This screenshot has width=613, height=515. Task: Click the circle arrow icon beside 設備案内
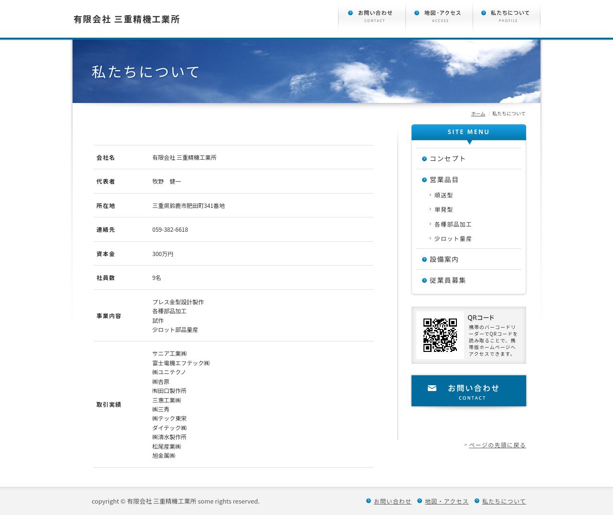point(424,259)
